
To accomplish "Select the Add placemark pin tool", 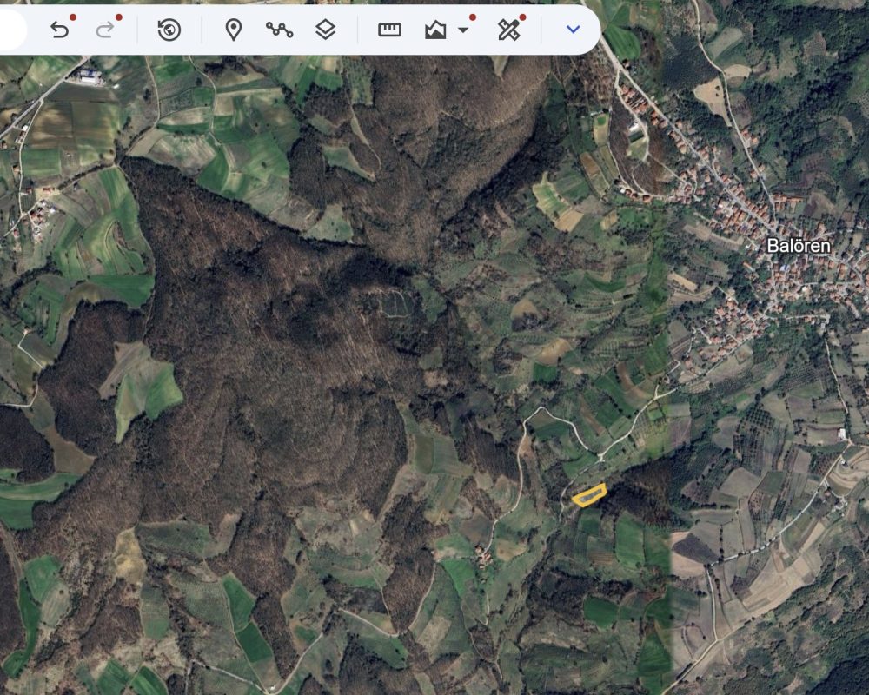I will 233,30.
